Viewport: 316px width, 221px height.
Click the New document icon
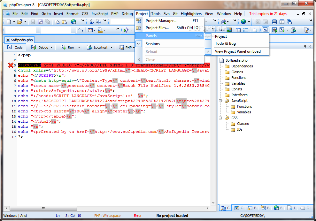pyautogui.click(x=9, y=22)
